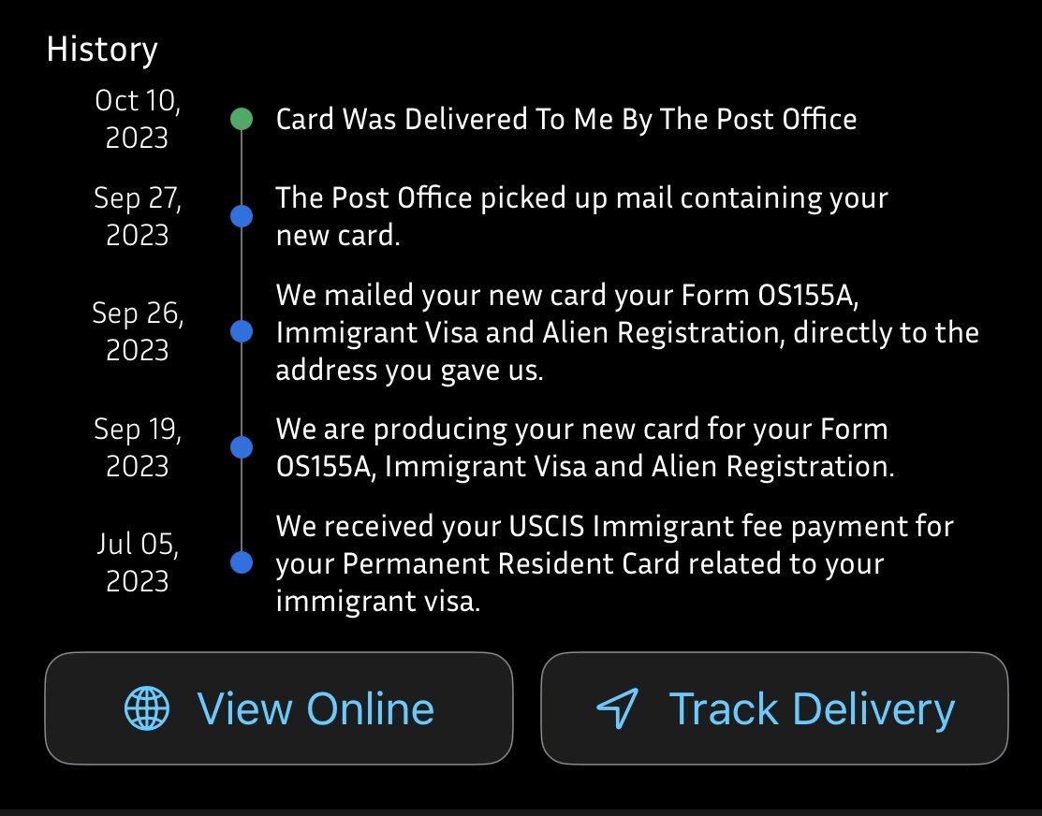Select the Jul 05 timeline dot
1042x816 pixels.
[x=242, y=562]
